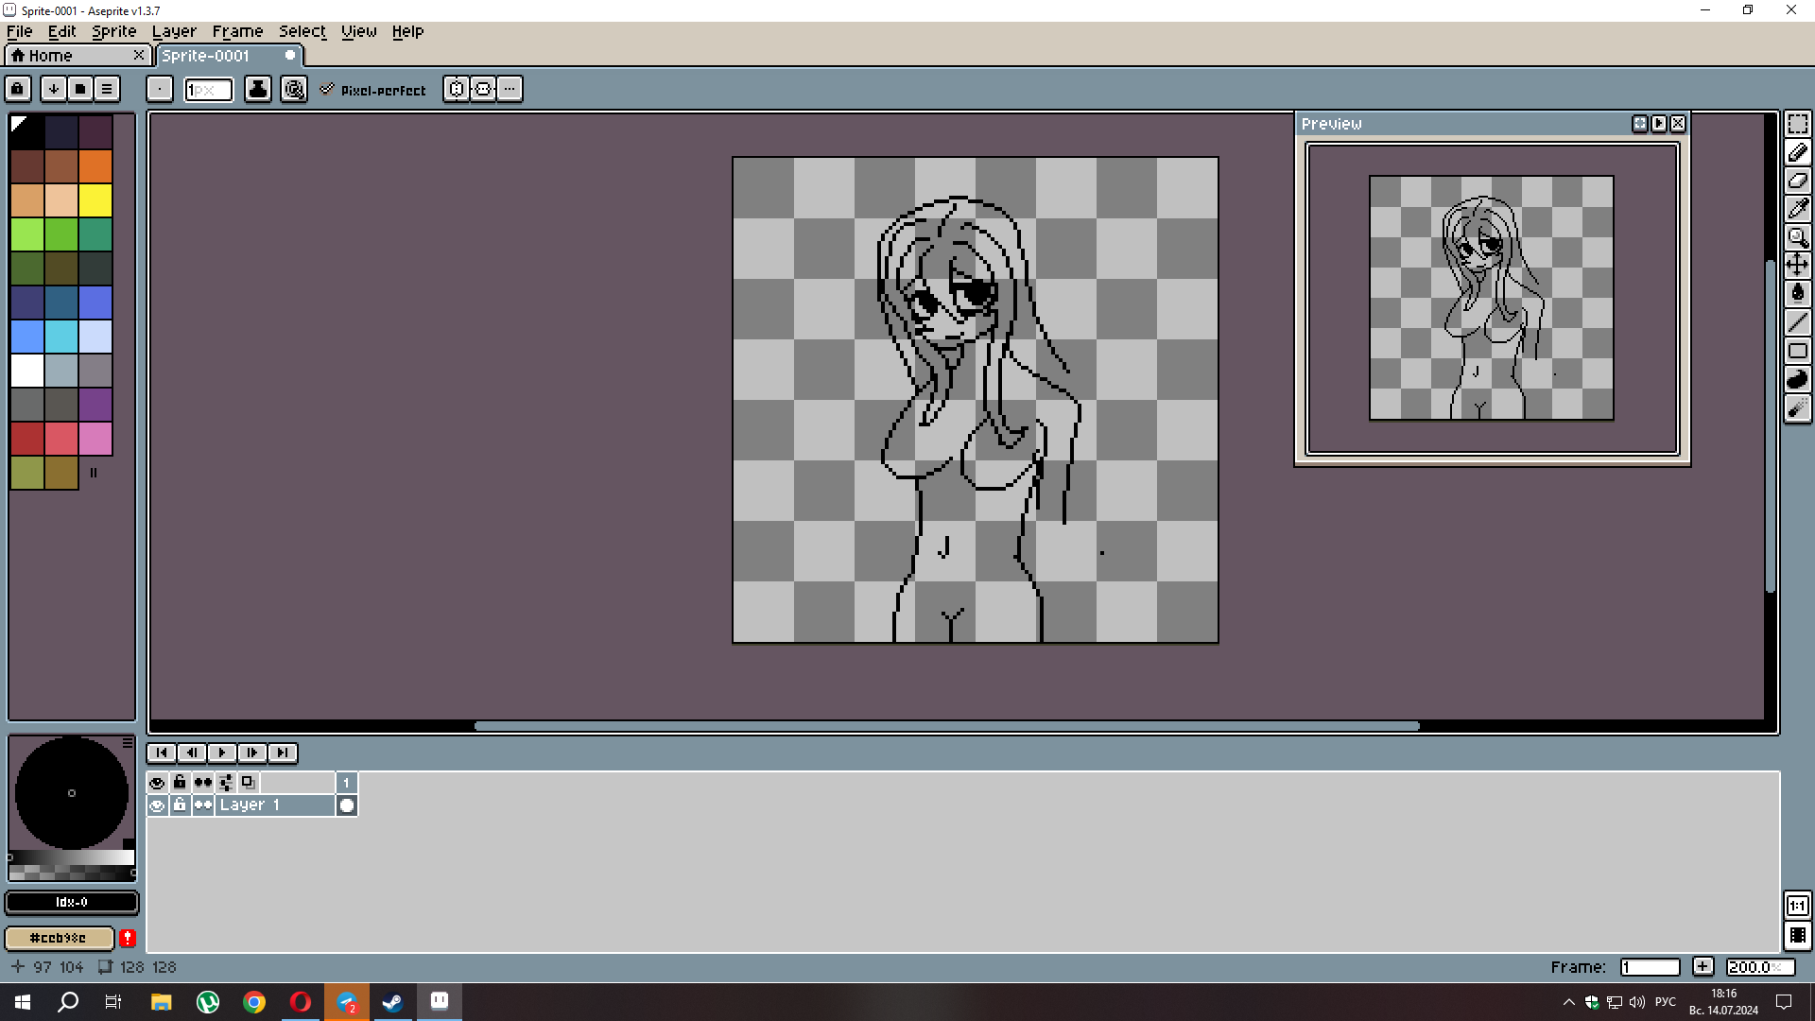
Task: Pick the yellow palette swatch
Action: click(x=95, y=200)
